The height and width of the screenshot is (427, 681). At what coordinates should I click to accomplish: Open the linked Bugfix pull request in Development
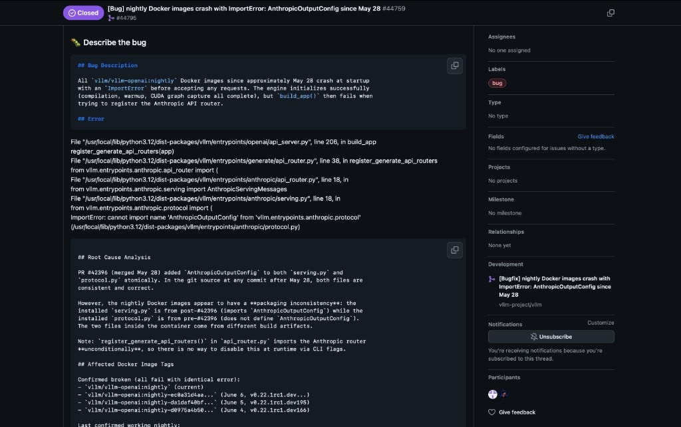pyautogui.click(x=555, y=286)
